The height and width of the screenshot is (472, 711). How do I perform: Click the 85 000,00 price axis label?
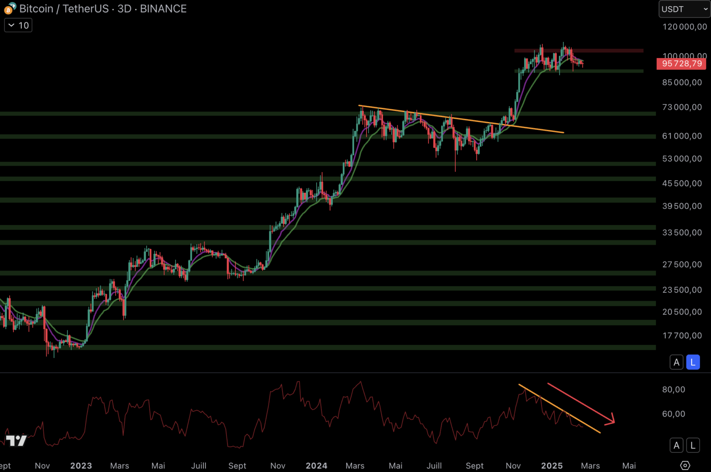682,82
